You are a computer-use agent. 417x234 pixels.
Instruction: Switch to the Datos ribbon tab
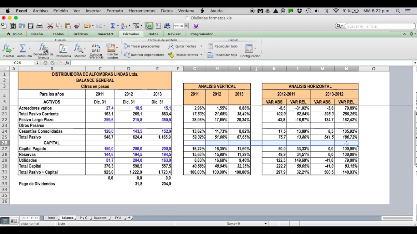(x=153, y=34)
